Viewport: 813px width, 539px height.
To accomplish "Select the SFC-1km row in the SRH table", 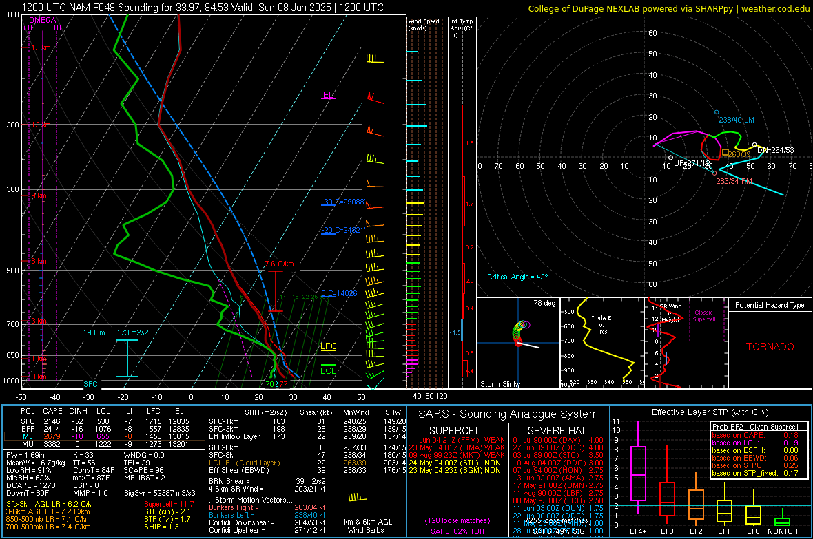I will tap(307, 421).
